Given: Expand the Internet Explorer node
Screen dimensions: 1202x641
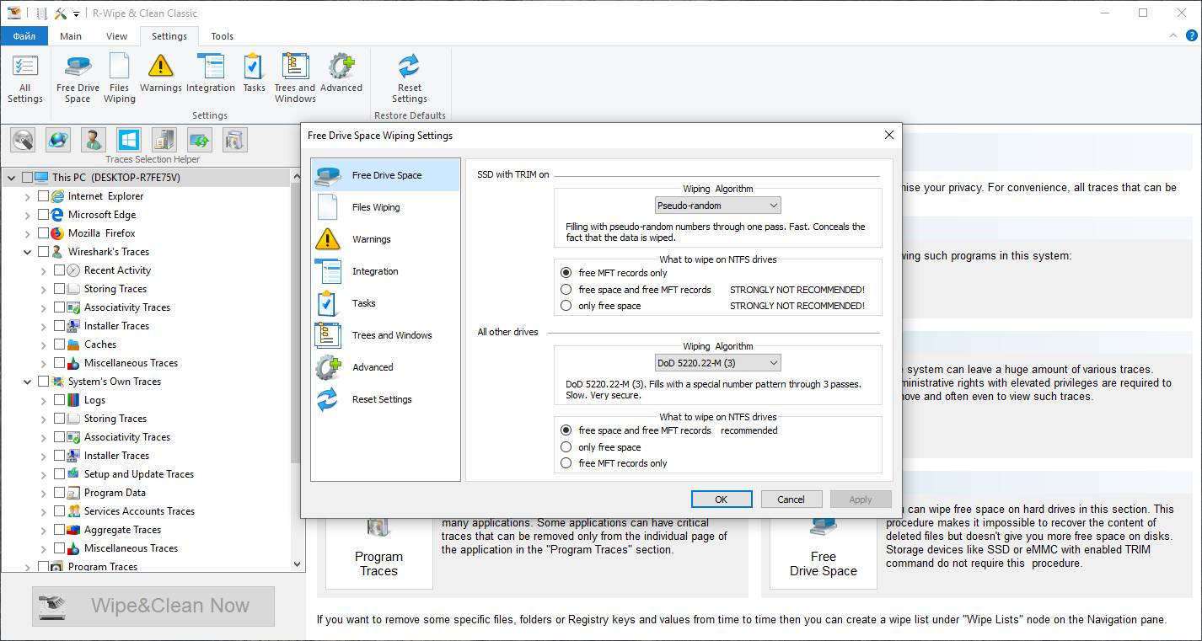Looking at the screenshot, I should click(x=28, y=196).
